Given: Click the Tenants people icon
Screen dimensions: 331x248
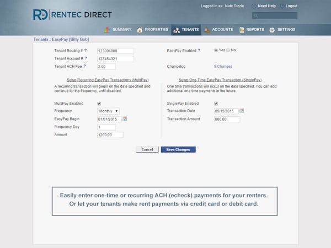Looking at the screenshot, I should [177, 30].
